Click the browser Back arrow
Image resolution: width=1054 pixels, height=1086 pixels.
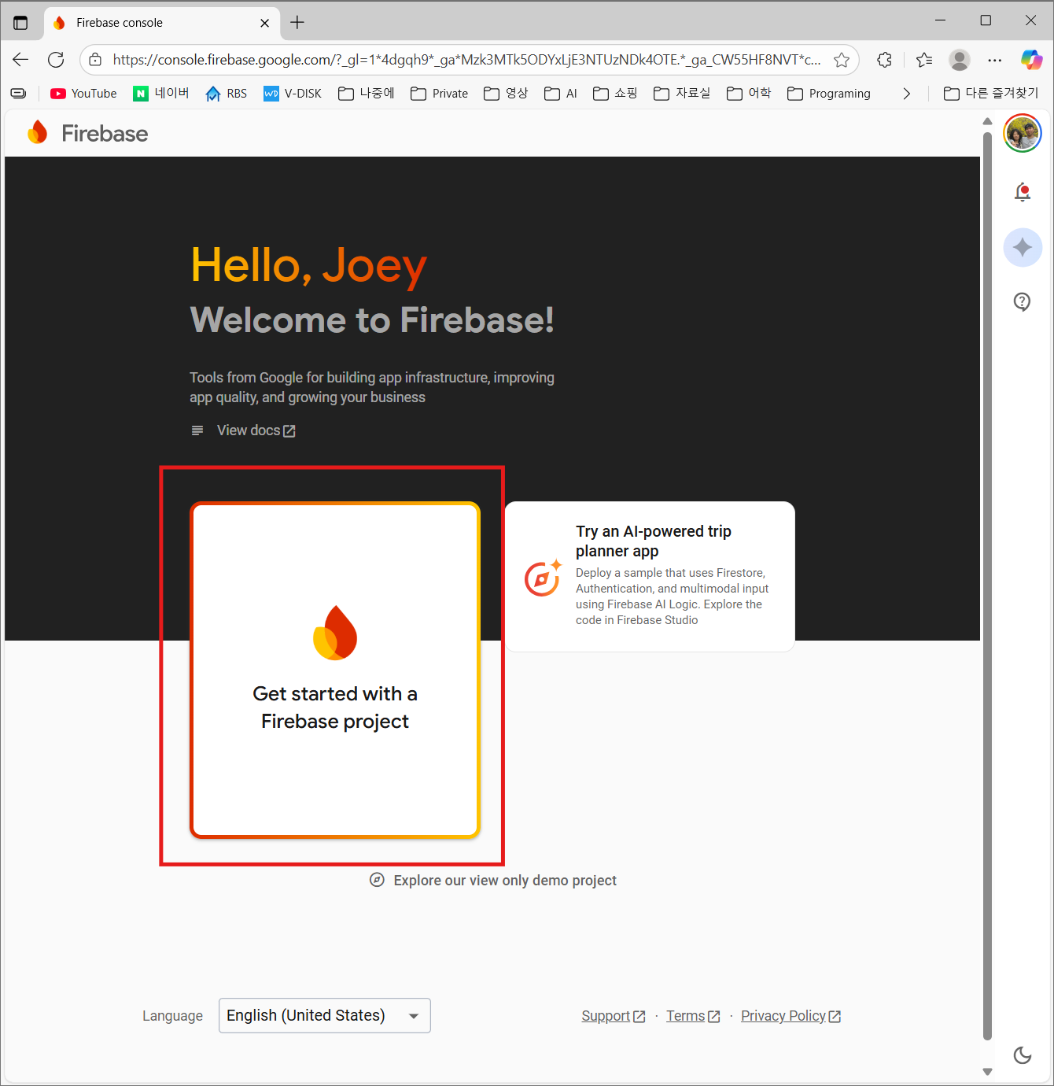click(x=20, y=60)
